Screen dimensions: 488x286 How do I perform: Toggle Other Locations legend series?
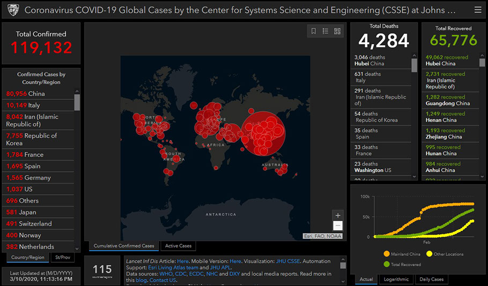point(445,254)
